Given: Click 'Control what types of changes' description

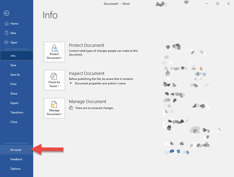Looking at the screenshot, I should tap(103, 53).
